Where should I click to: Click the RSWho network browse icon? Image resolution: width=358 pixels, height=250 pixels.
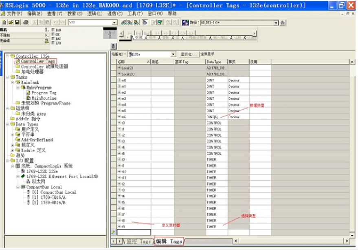283,23
